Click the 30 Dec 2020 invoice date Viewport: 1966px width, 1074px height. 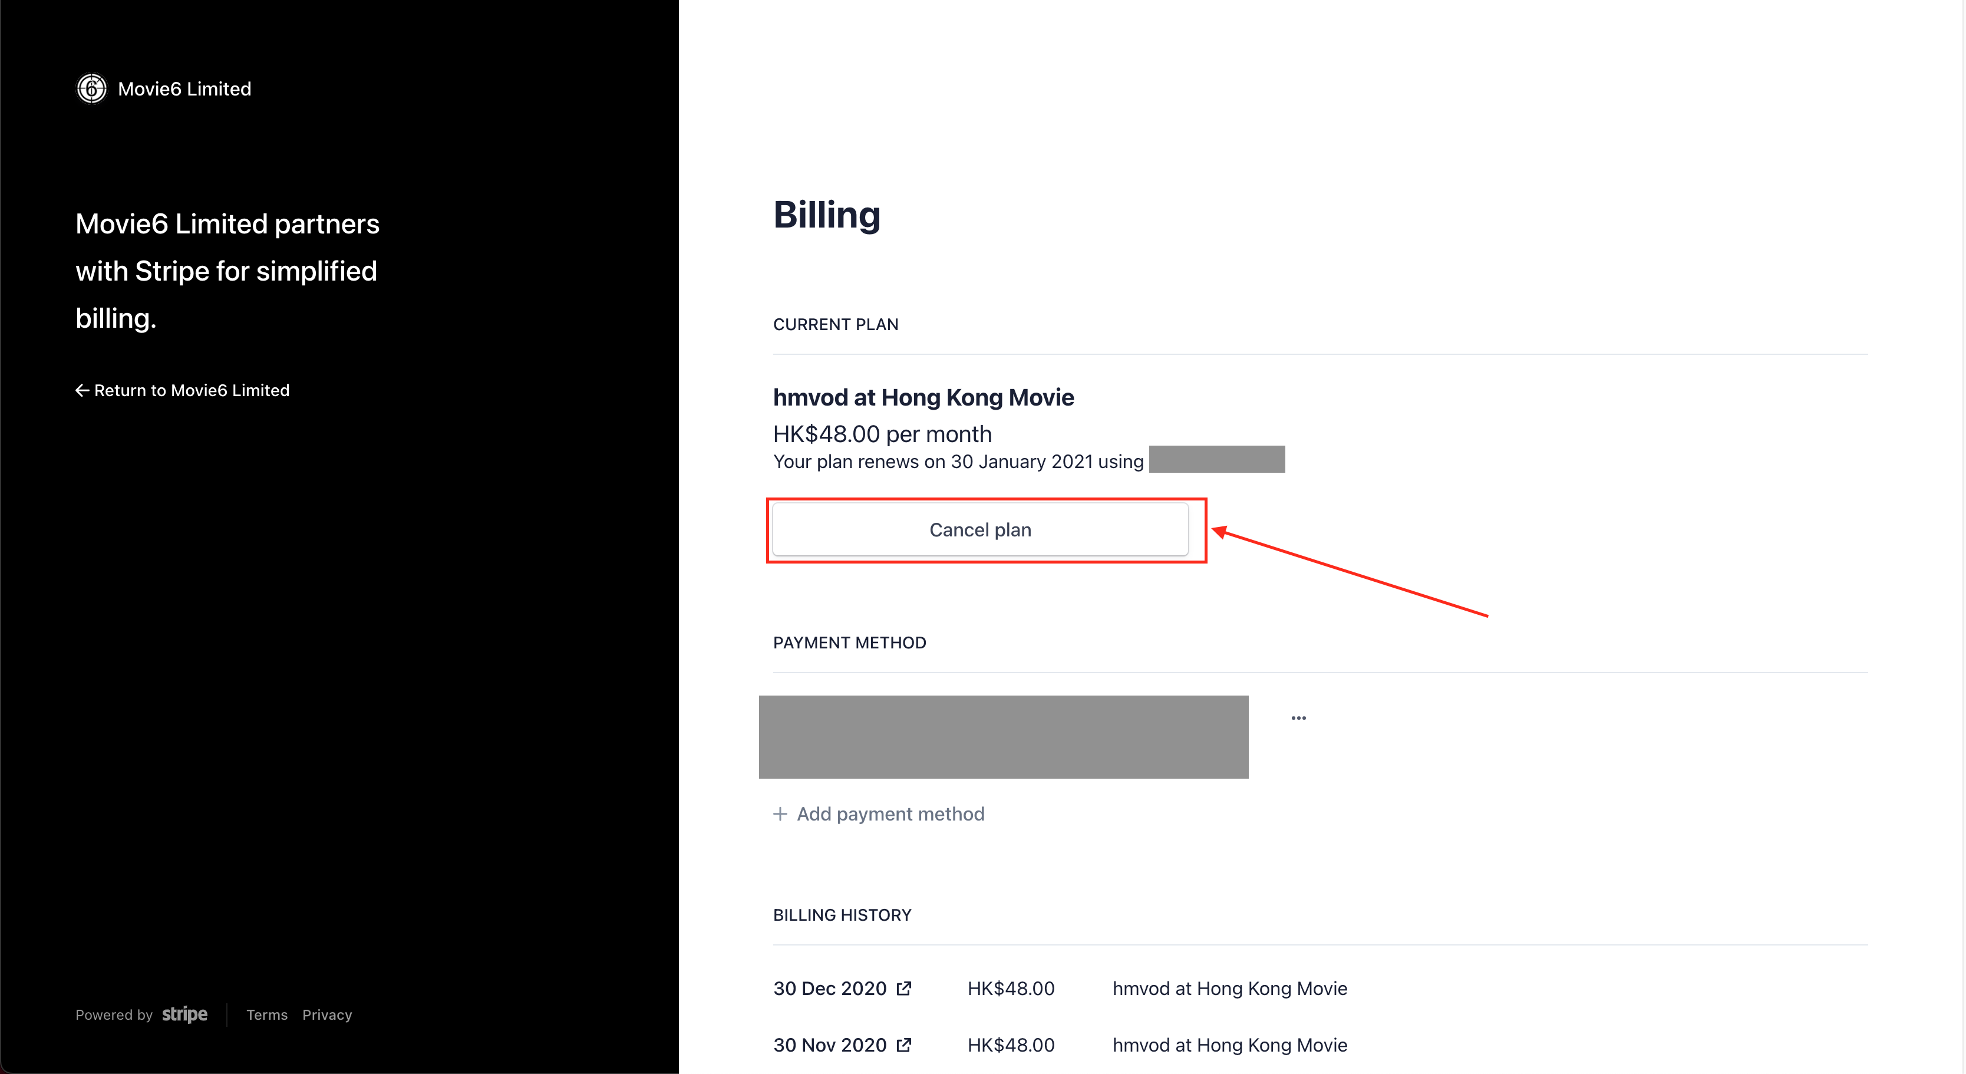tap(830, 989)
